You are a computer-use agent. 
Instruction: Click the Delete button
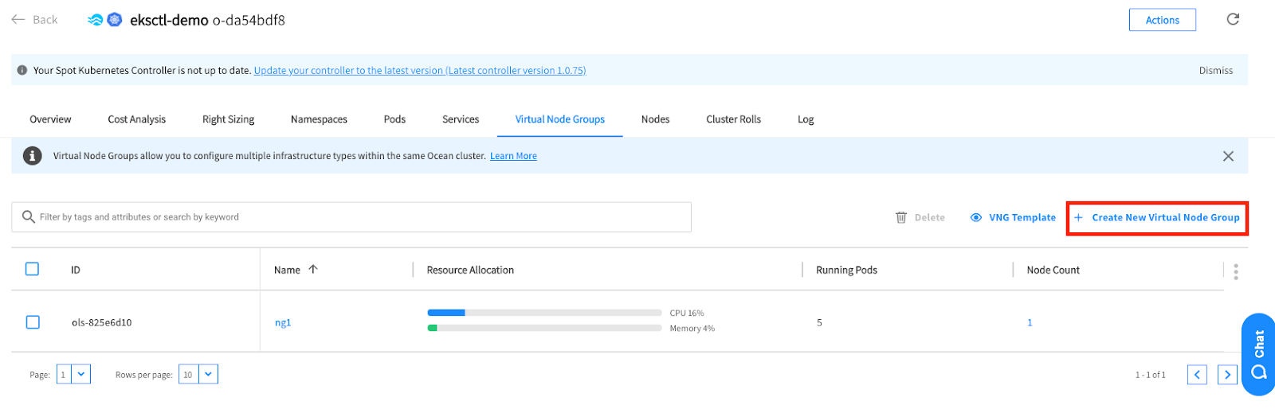pyautogui.click(x=920, y=217)
